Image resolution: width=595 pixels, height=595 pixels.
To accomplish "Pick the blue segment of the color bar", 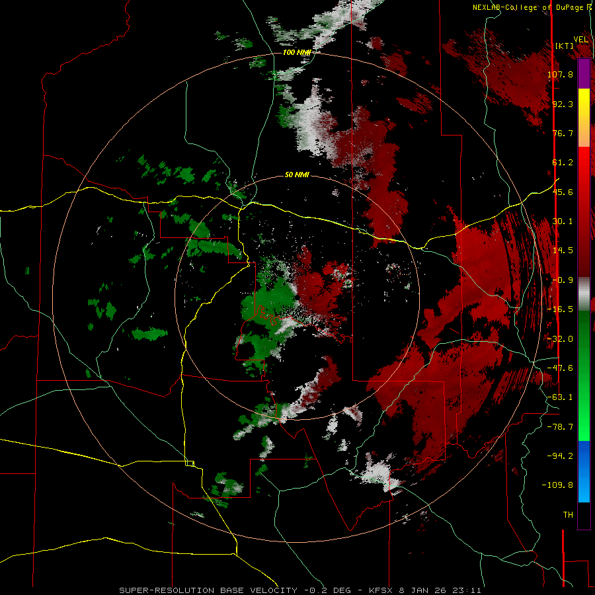I will (584, 471).
